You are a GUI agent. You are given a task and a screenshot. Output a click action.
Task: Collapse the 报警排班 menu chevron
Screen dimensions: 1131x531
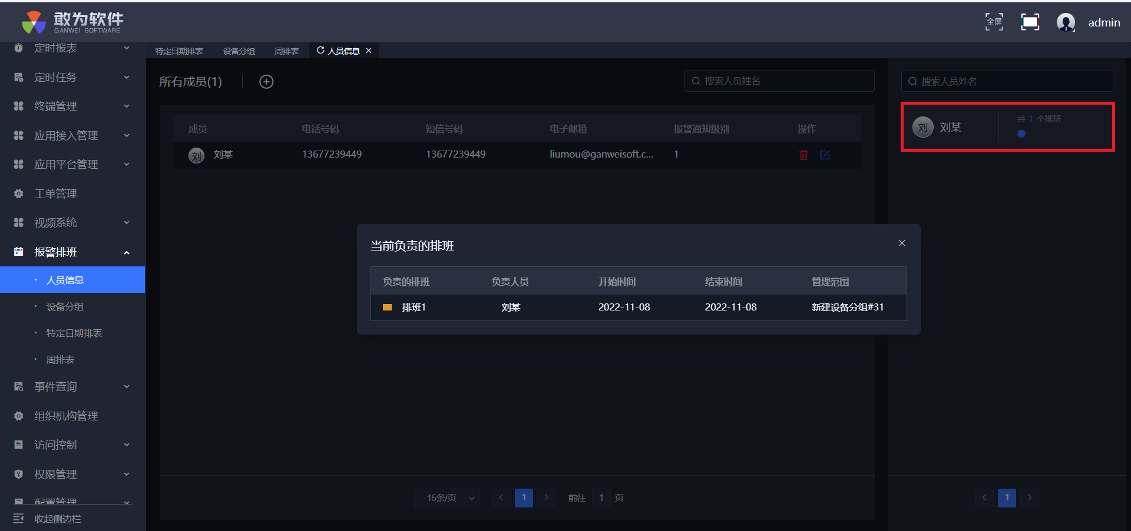[127, 252]
